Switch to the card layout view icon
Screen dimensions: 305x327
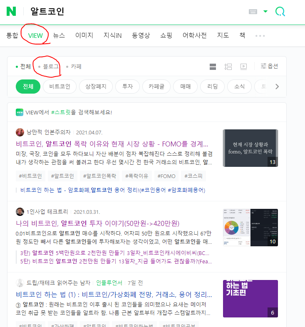click(x=213, y=67)
